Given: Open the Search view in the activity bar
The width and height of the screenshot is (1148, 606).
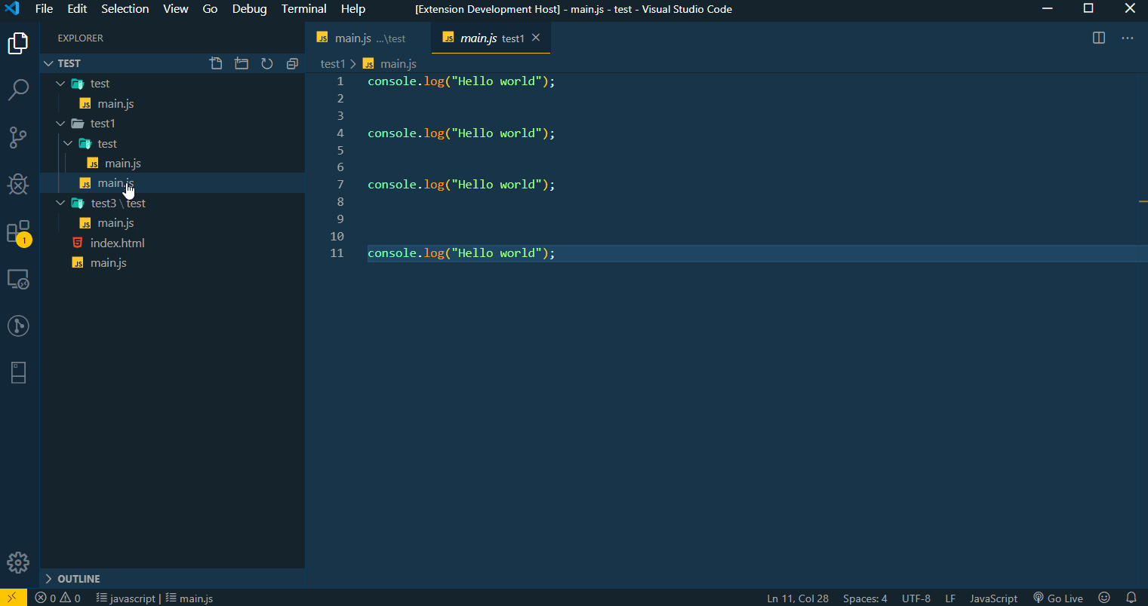Looking at the screenshot, I should coord(18,90).
